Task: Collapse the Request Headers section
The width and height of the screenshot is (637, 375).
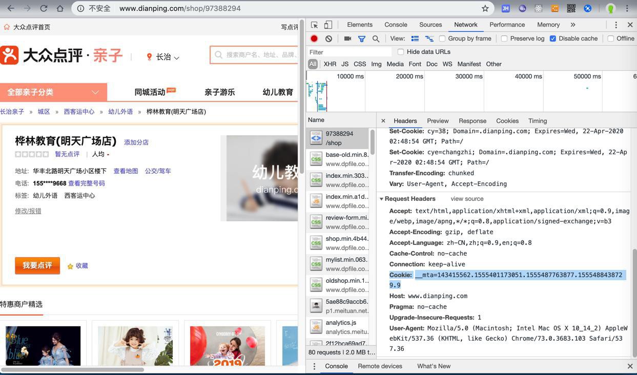Action: pyautogui.click(x=381, y=199)
